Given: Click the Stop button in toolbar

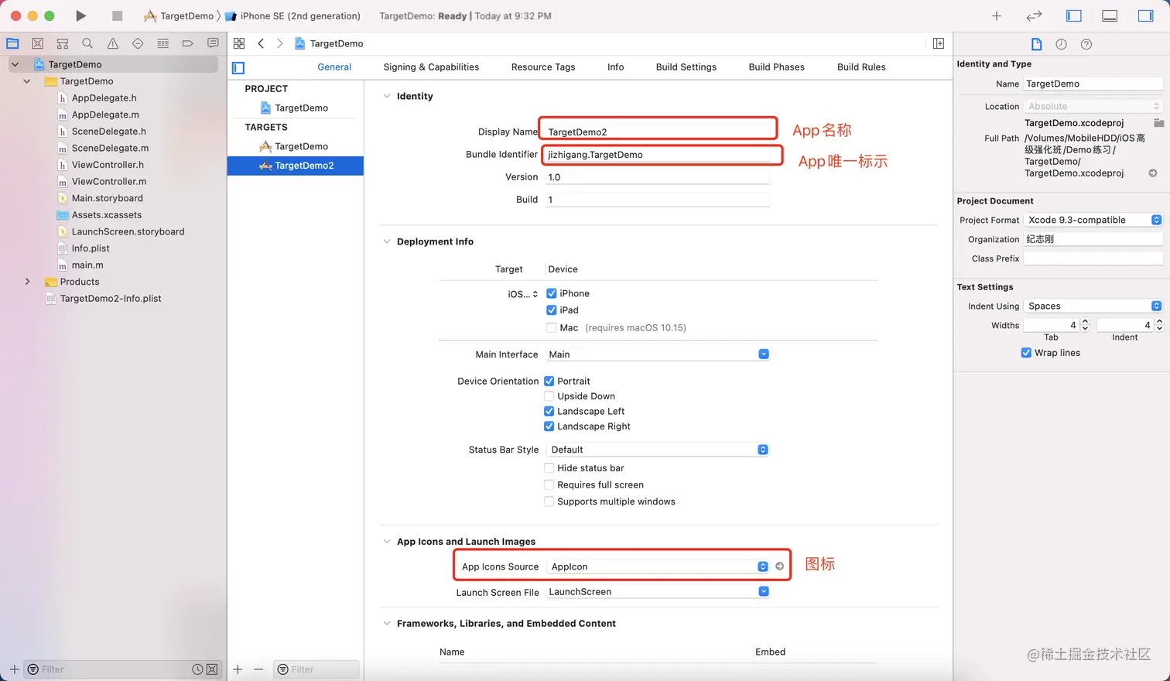Looking at the screenshot, I should (117, 15).
